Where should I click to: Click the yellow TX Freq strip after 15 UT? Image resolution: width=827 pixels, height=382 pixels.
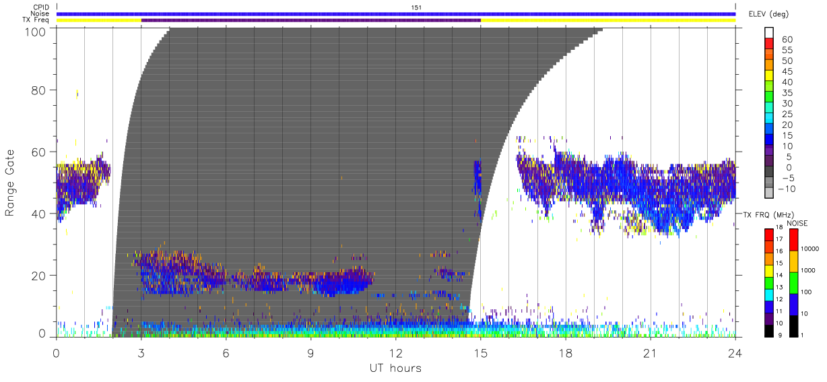pyautogui.click(x=608, y=20)
